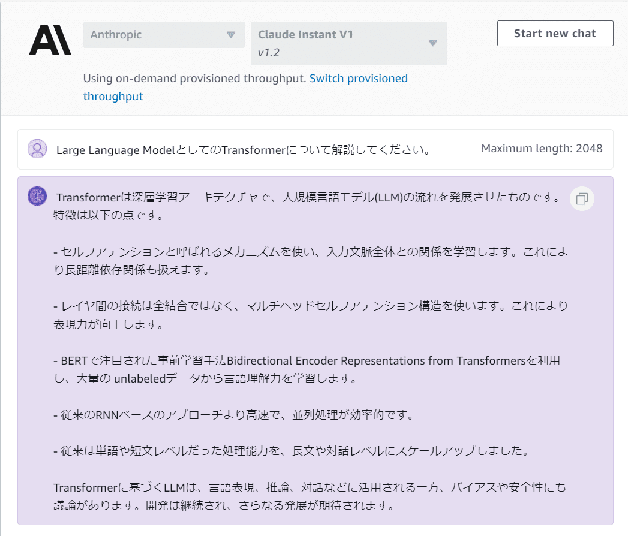The image size is (628, 536).
Task: Click the Start new chat button
Action: pyautogui.click(x=555, y=33)
